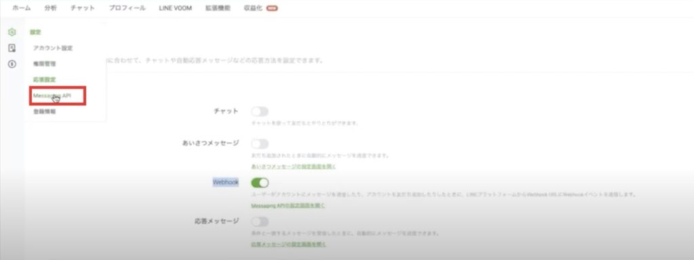Image resolution: width=694 pixels, height=260 pixels.
Task: Go to the LINE VOOM tab
Action: click(x=176, y=8)
